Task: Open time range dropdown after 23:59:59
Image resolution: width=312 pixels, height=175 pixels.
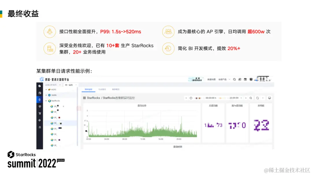Action: coord(241,98)
